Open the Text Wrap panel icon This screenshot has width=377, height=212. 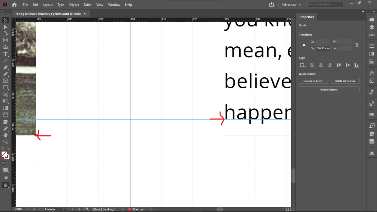click(372, 153)
